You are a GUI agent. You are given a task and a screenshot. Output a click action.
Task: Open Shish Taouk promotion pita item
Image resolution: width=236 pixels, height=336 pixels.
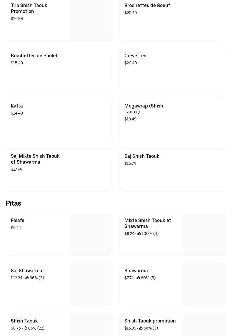coord(150,321)
